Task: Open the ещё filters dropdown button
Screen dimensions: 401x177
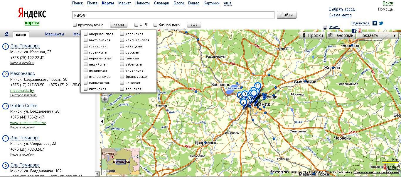Action: point(194,25)
